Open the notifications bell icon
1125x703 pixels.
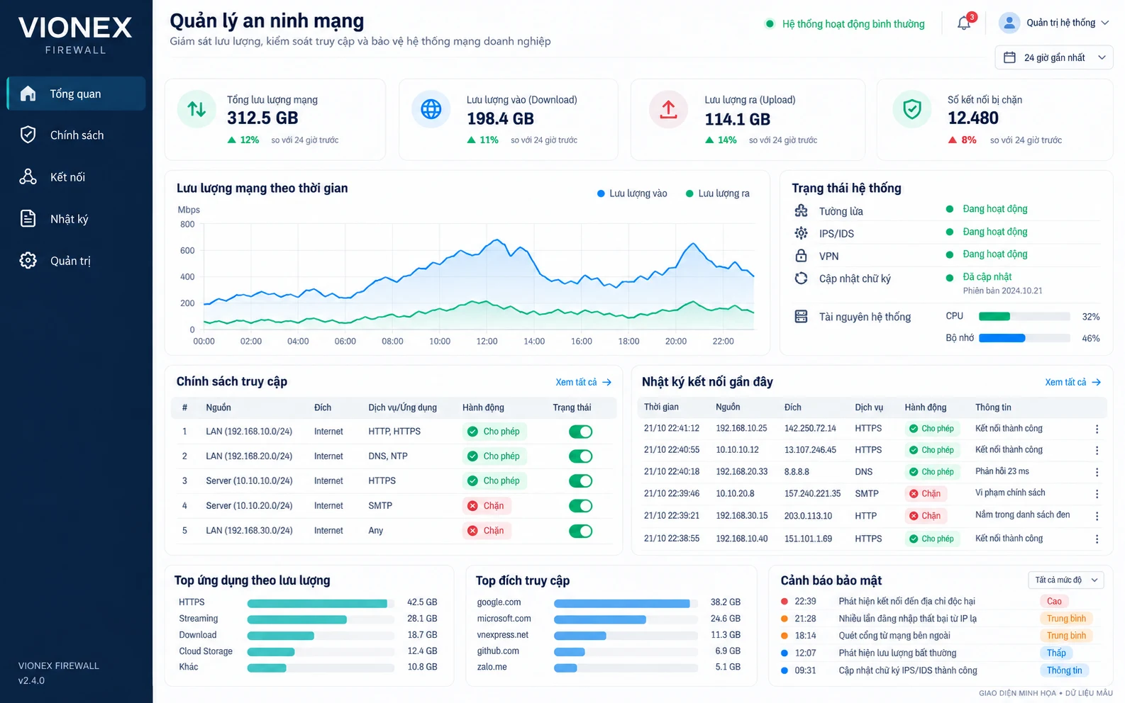pos(964,23)
